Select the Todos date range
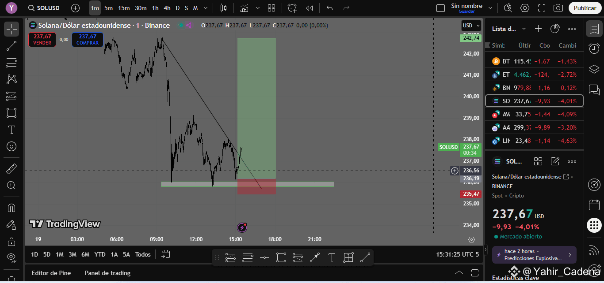This screenshot has width=604, height=283. click(x=143, y=254)
